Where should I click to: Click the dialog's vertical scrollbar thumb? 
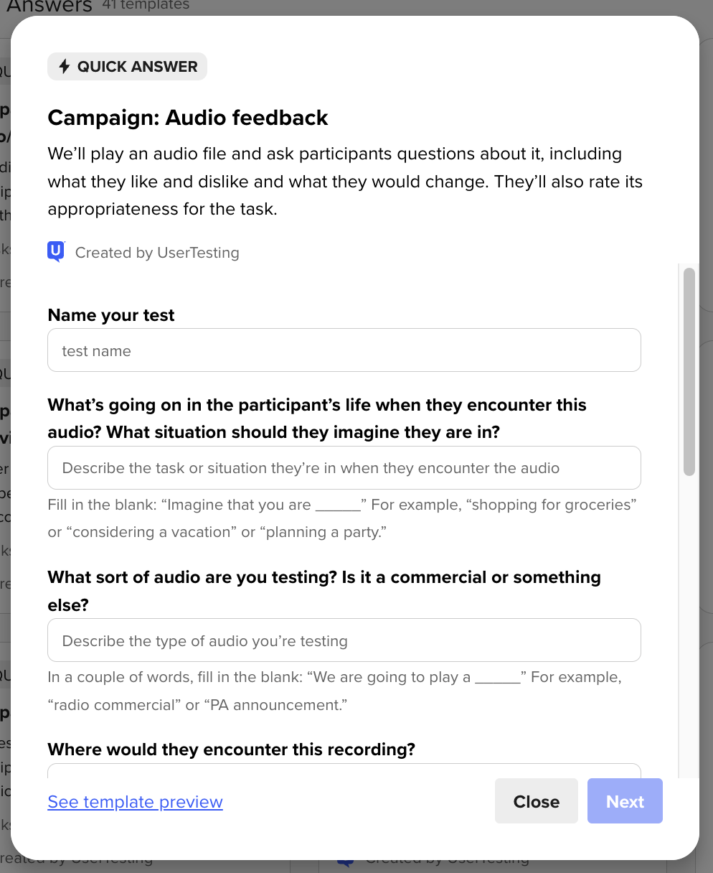[689, 372]
